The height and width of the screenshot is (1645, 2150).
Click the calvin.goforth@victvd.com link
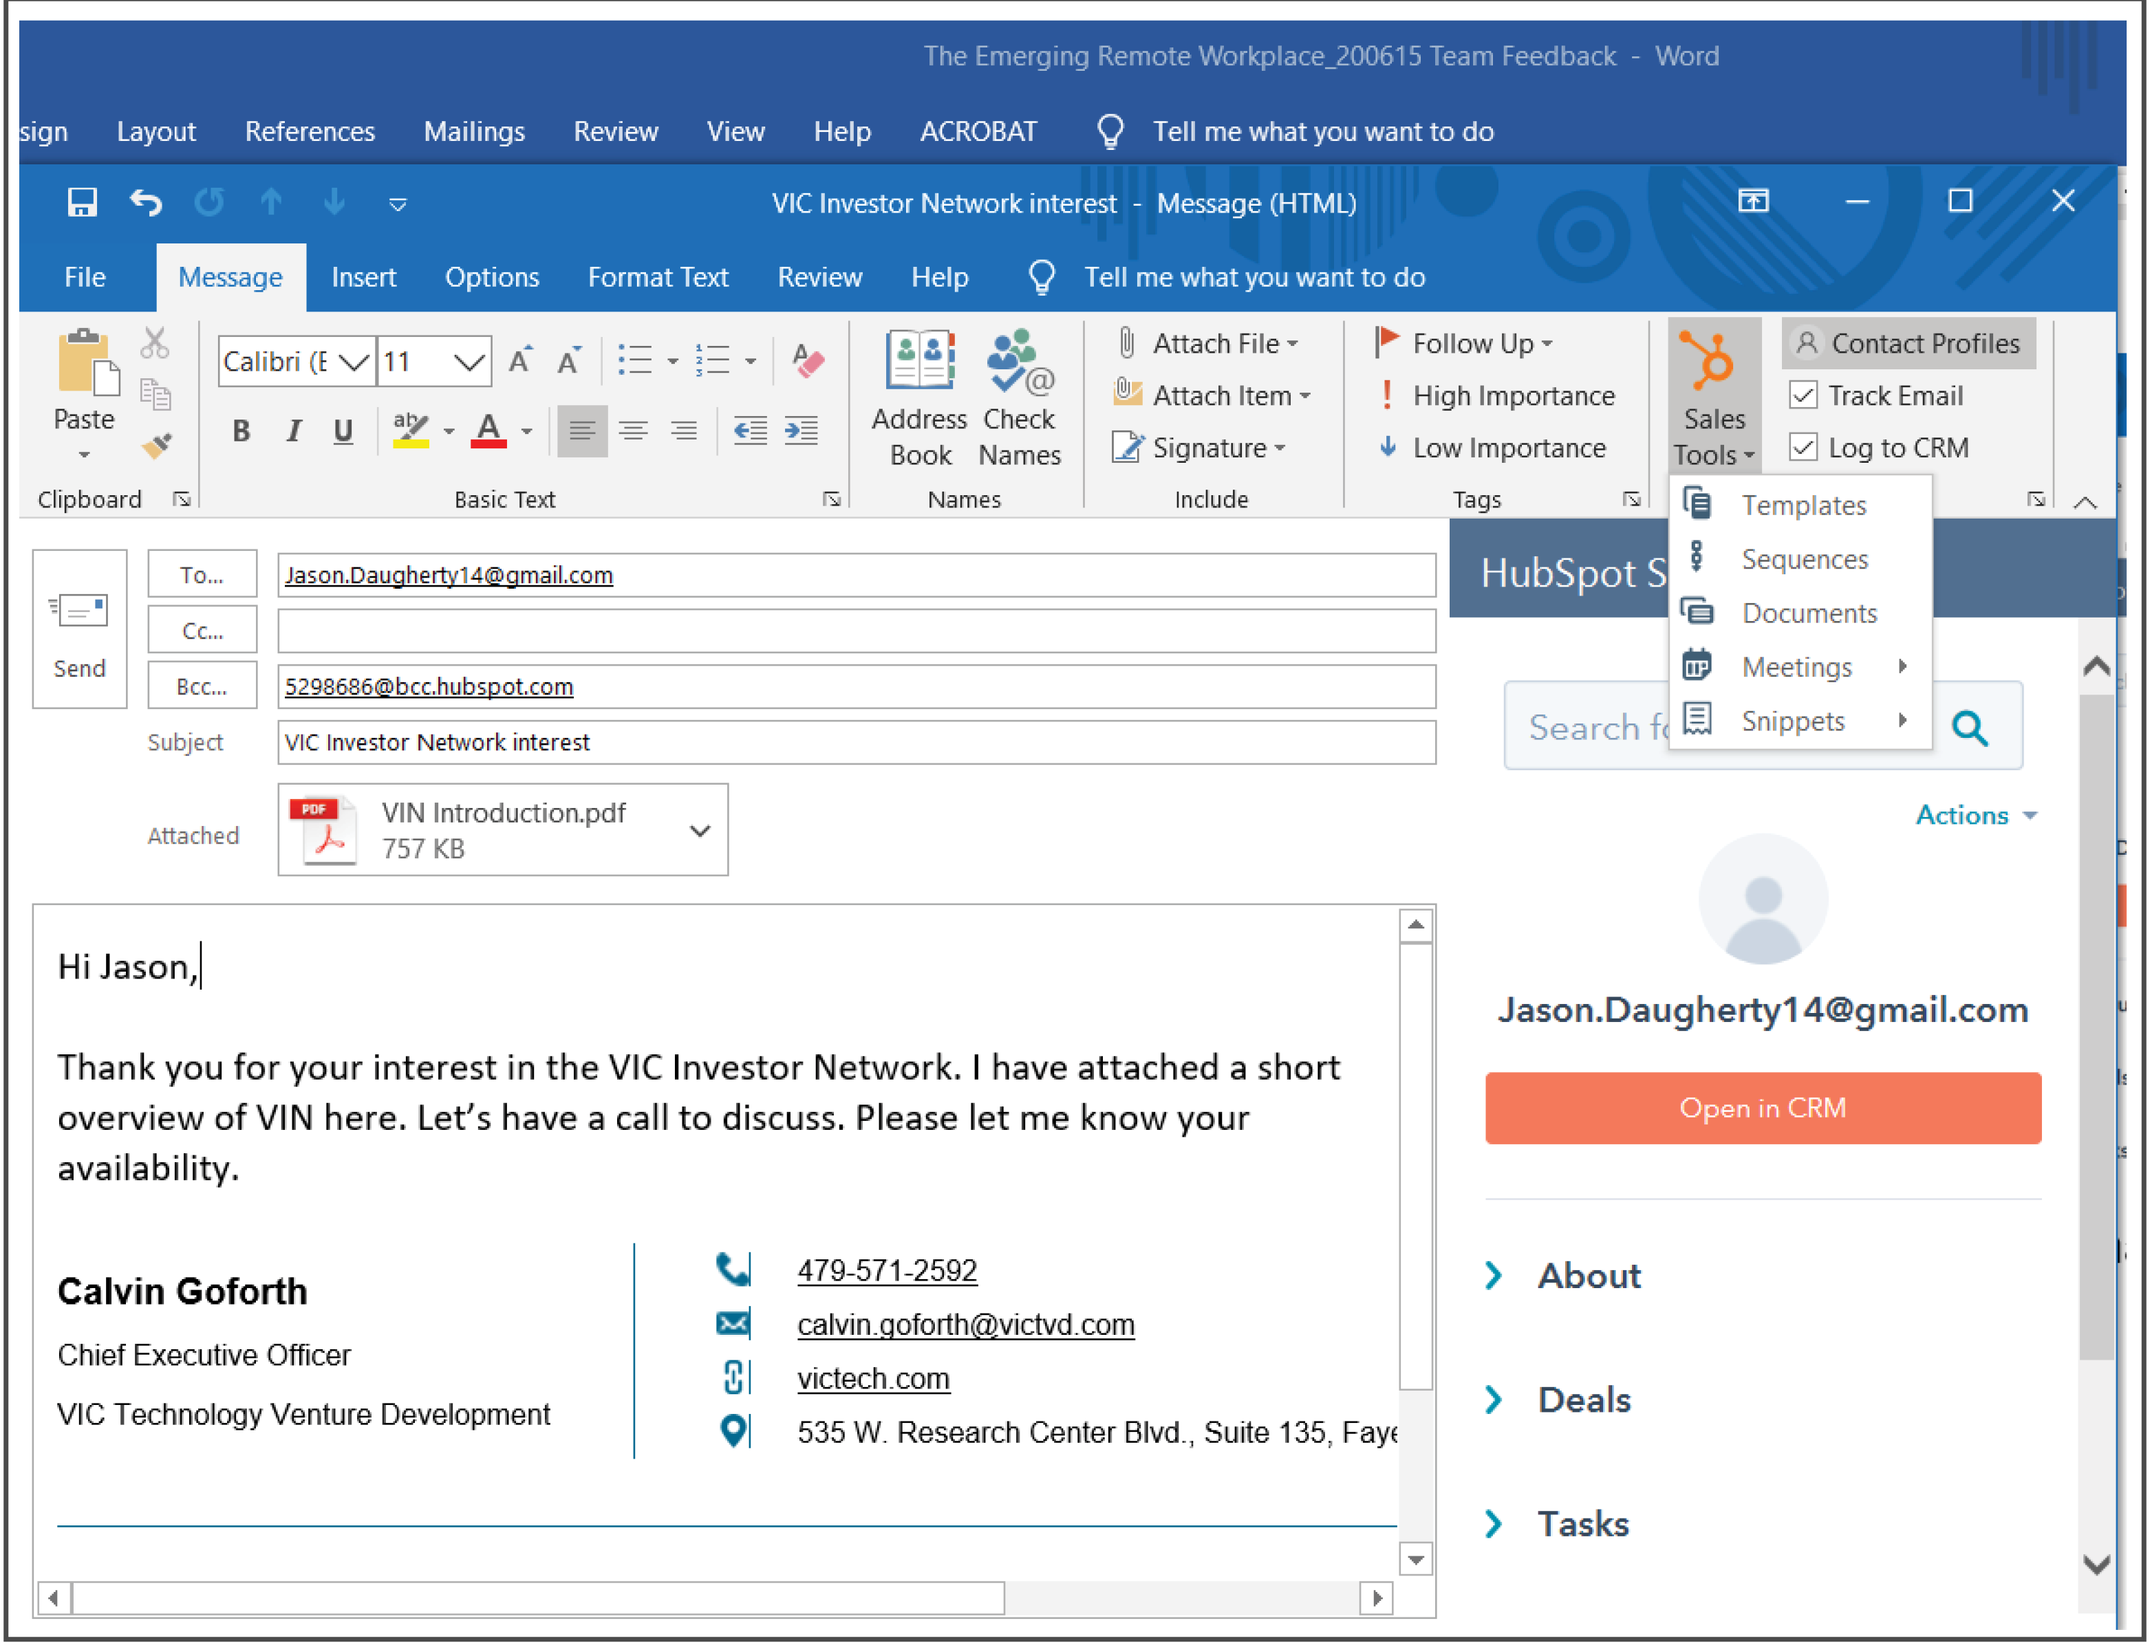(x=966, y=1325)
